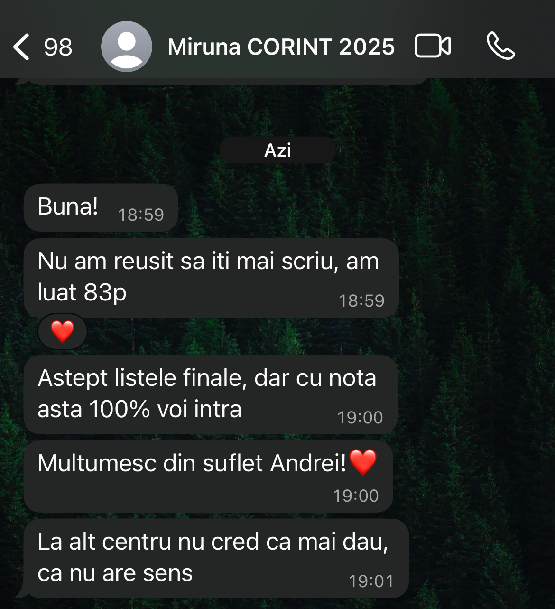Tap the 18:59 timestamp on 83p message
Image resolution: width=555 pixels, height=609 pixels.
tap(361, 301)
